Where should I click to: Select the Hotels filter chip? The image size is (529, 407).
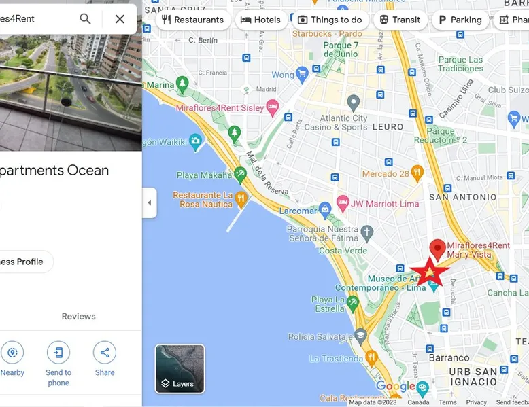pyautogui.click(x=261, y=20)
